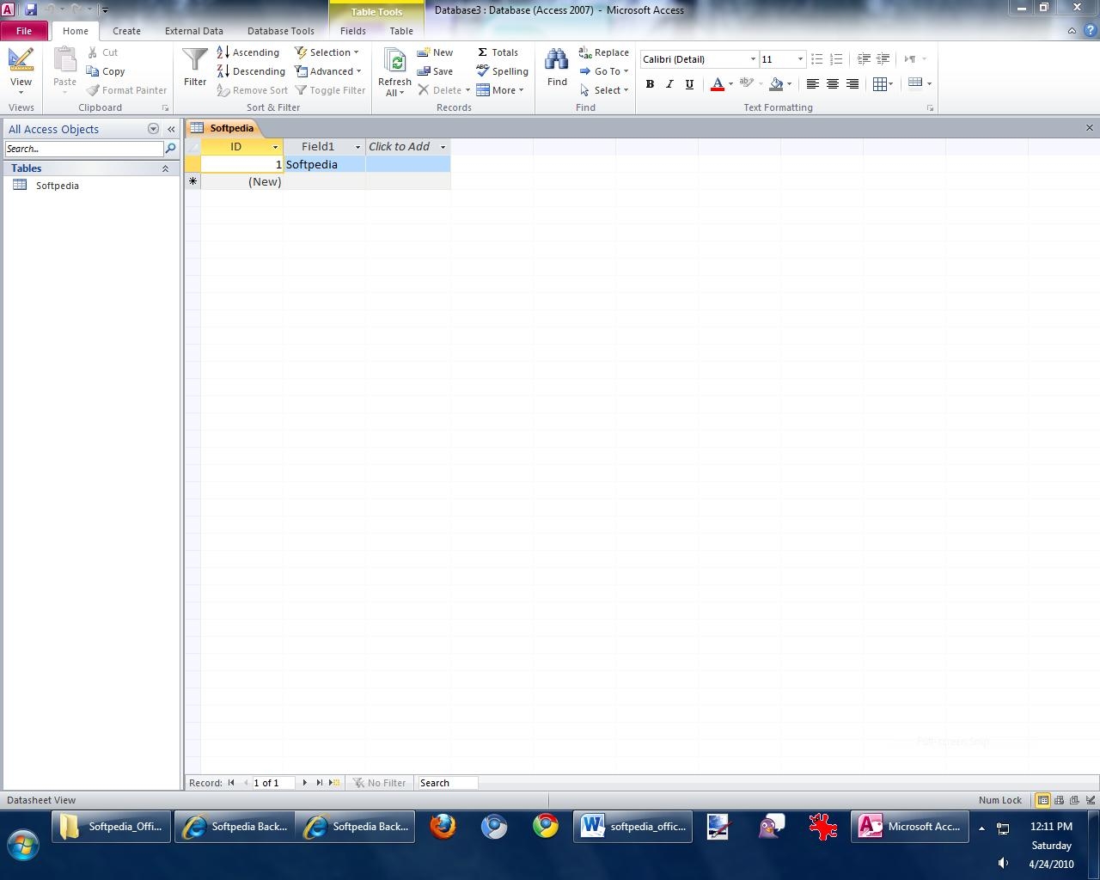Collapse the Tables group in navigation pane

(x=165, y=168)
